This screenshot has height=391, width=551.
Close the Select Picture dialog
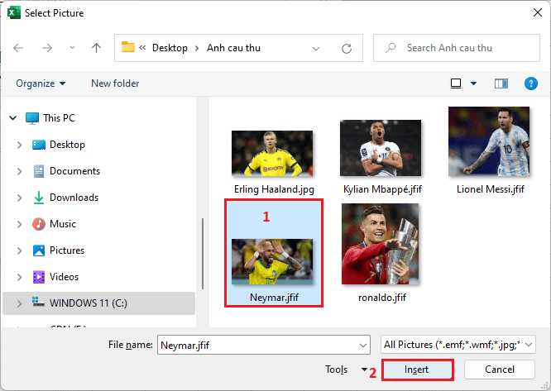click(537, 12)
